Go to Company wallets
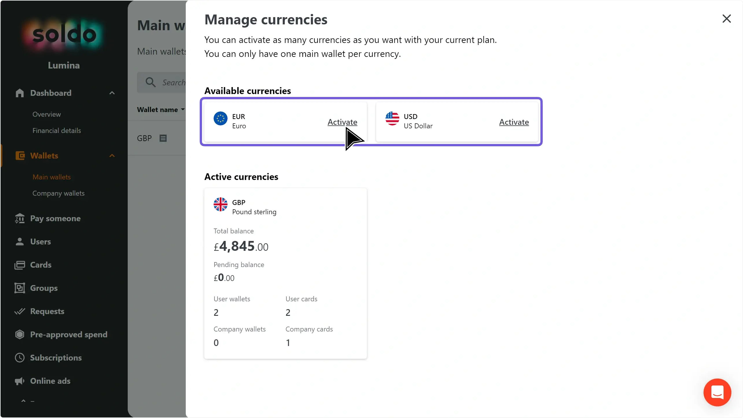This screenshot has height=418, width=743. point(58,193)
